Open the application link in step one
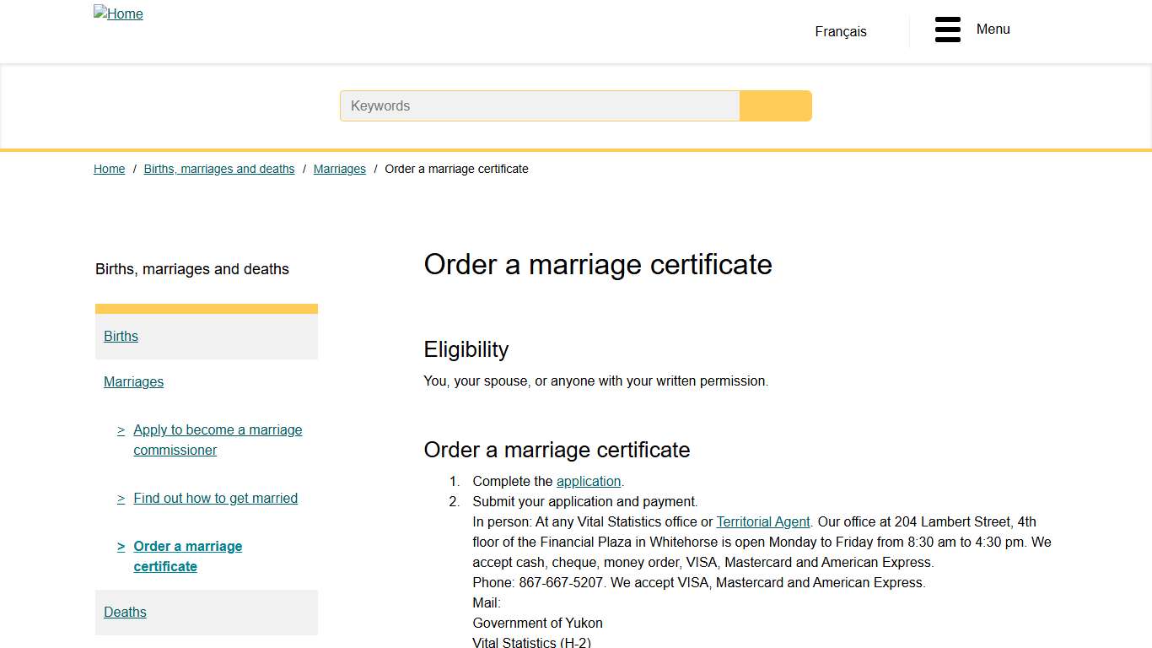The height and width of the screenshot is (648, 1152). click(x=588, y=481)
